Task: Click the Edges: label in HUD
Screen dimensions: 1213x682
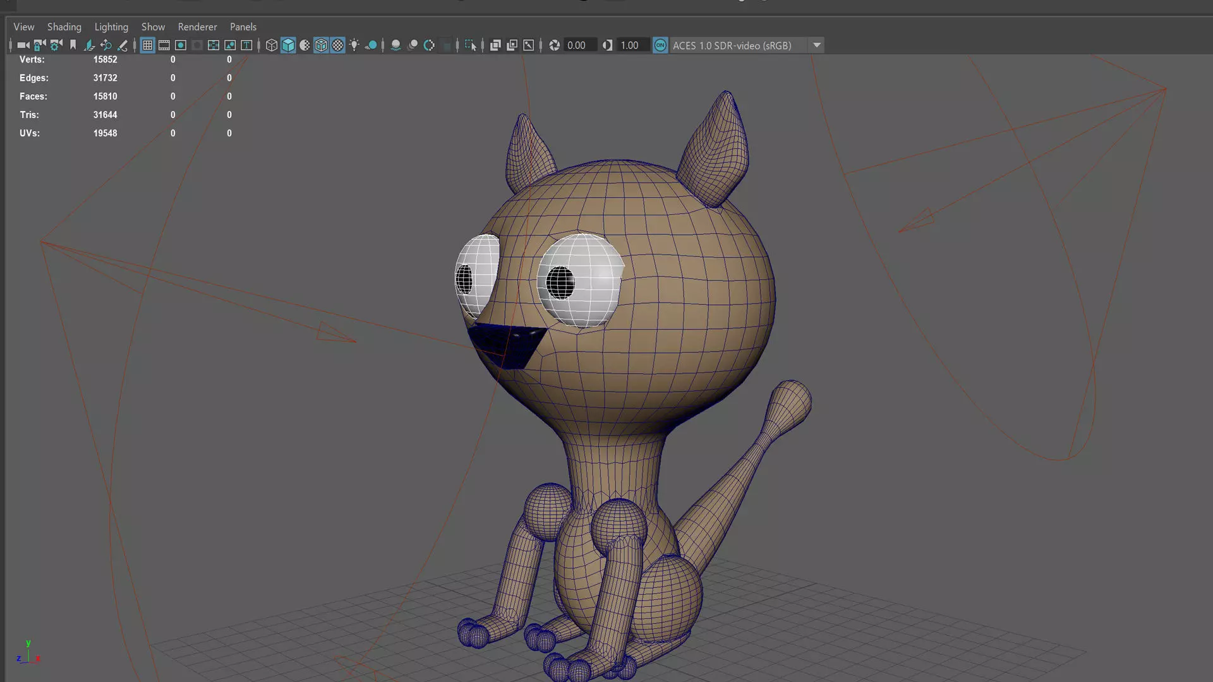Action: [34, 78]
